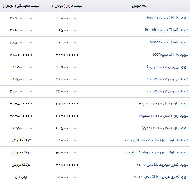The image size is (190, 183).
Task: Click the قیمت نمایندگی (تومان) column header
Action: point(21,6)
